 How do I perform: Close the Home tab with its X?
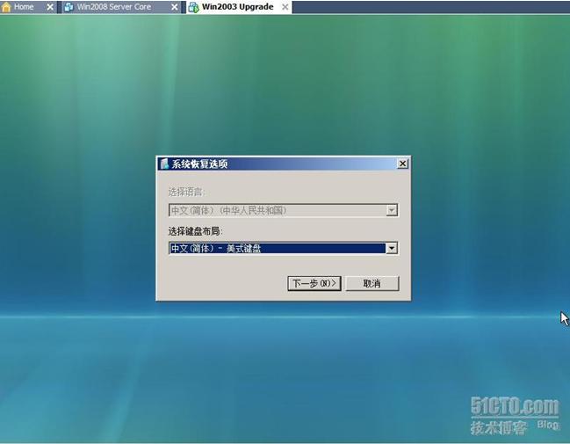(x=48, y=7)
